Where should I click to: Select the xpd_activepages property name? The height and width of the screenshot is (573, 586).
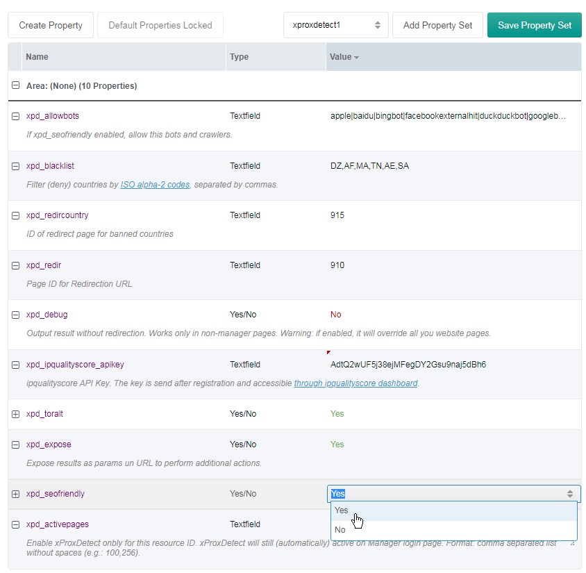coord(57,524)
